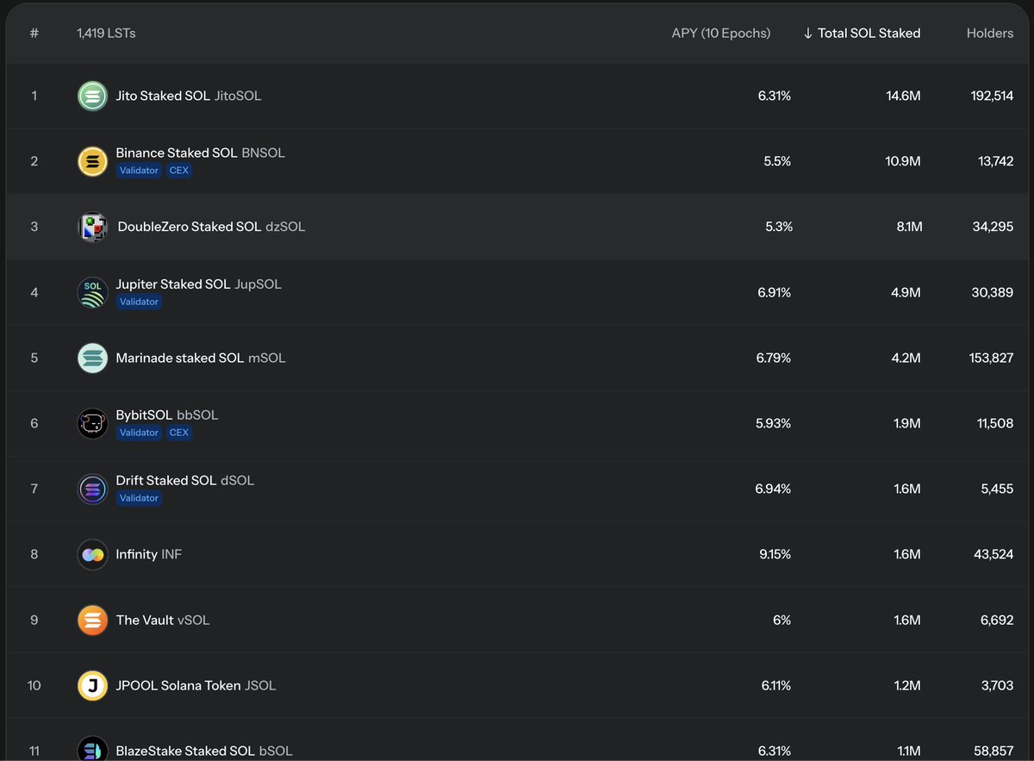Click the Validator tag under Jupiter Staked SOL
The image size is (1034, 761).
pyautogui.click(x=140, y=302)
